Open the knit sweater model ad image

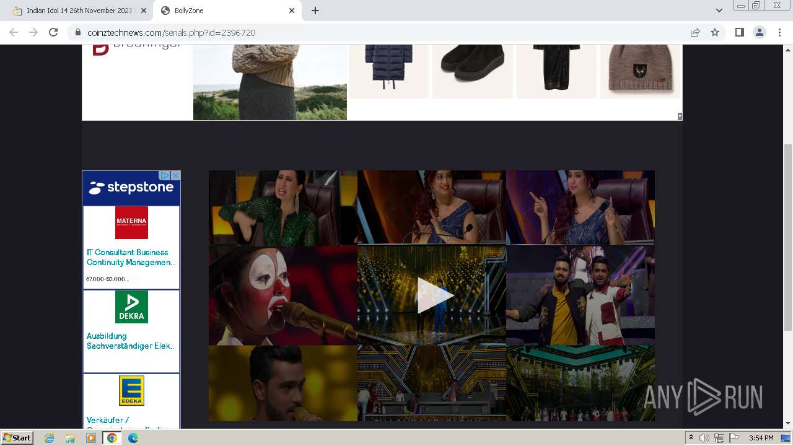(270, 82)
